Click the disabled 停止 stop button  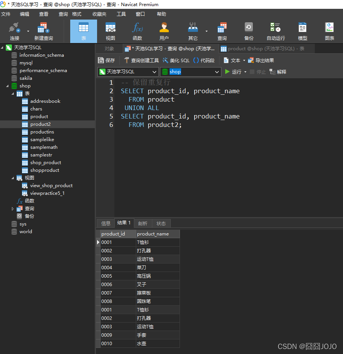point(258,72)
